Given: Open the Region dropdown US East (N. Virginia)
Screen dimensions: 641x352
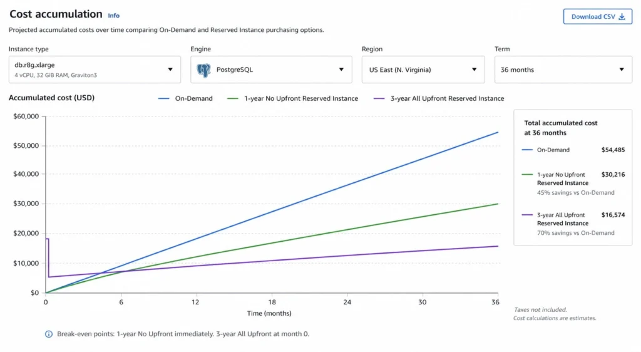Looking at the screenshot, I should coord(423,70).
